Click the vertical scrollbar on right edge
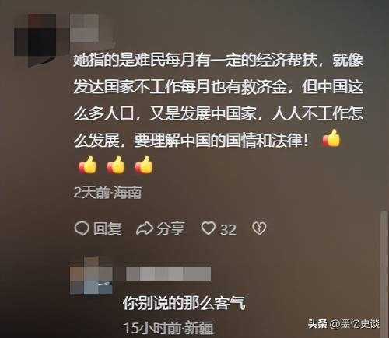The width and height of the screenshot is (389, 338). tap(384, 245)
